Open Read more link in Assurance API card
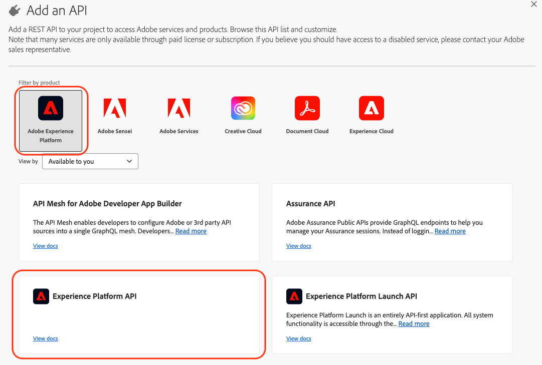 (x=450, y=231)
